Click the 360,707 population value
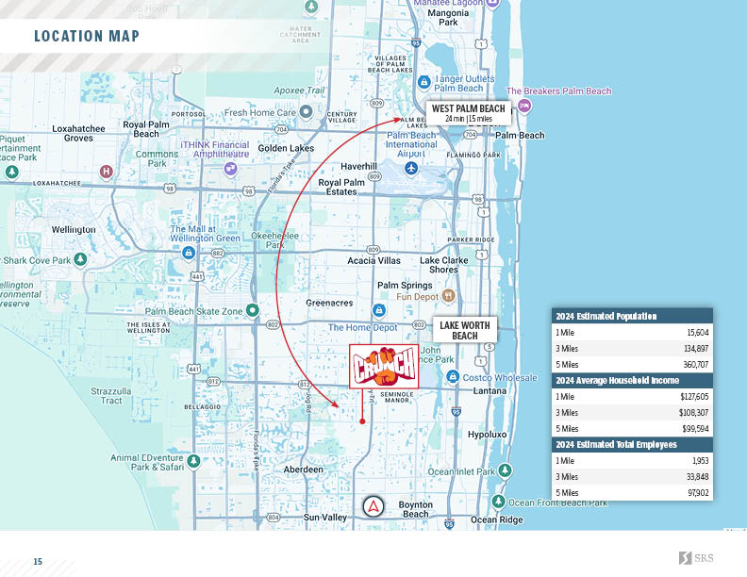The width and height of the screenshot is (747, 577). click(696, 365)
